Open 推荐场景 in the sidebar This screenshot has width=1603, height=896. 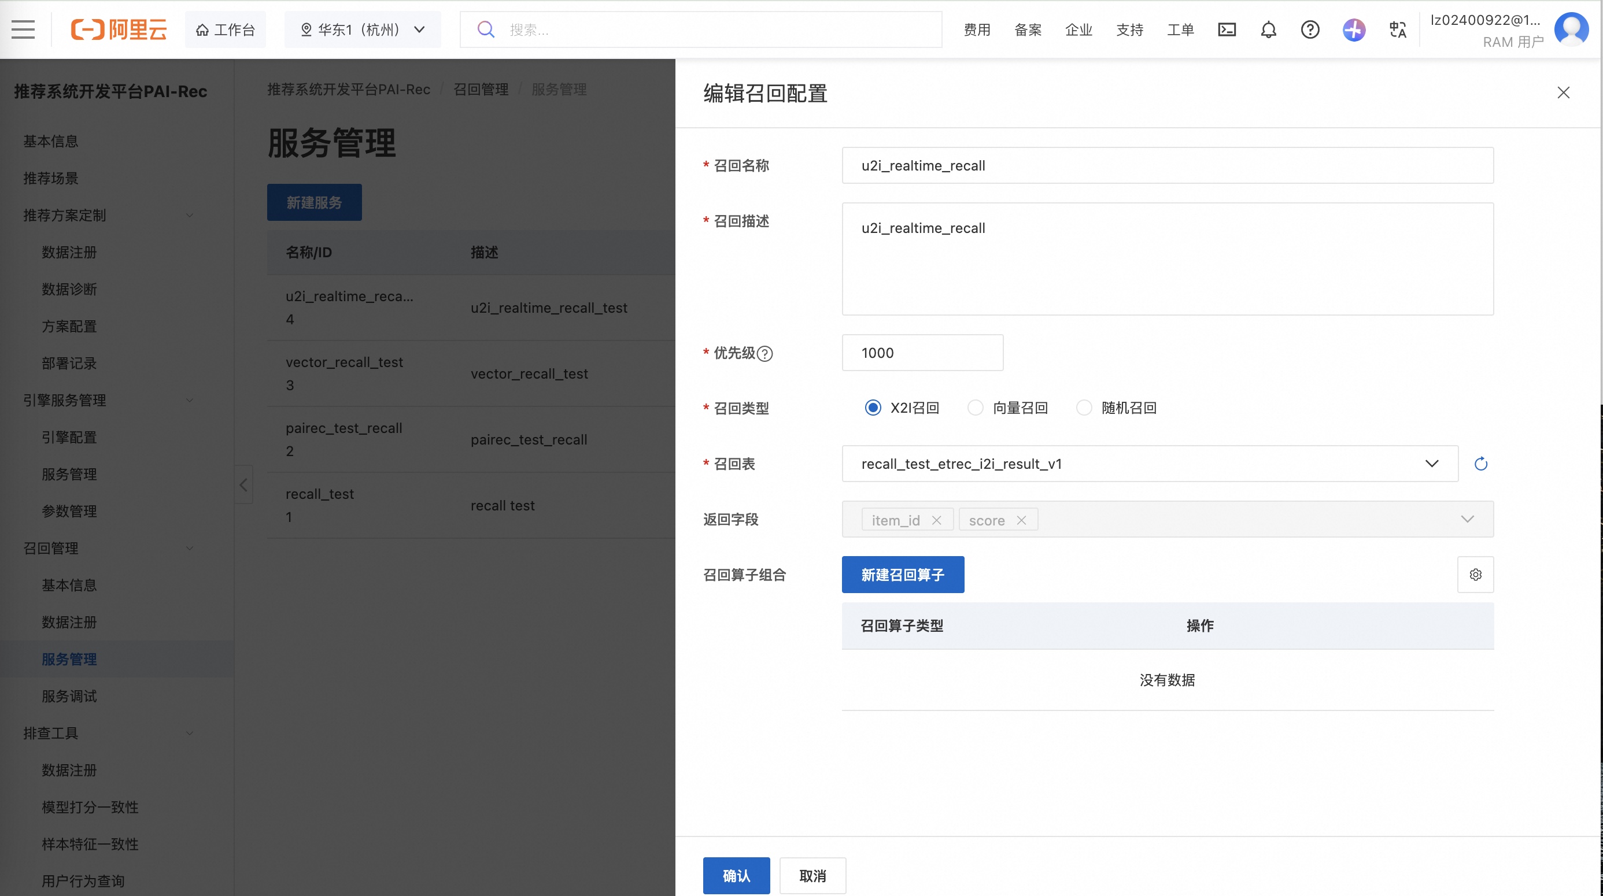[50, 178]
